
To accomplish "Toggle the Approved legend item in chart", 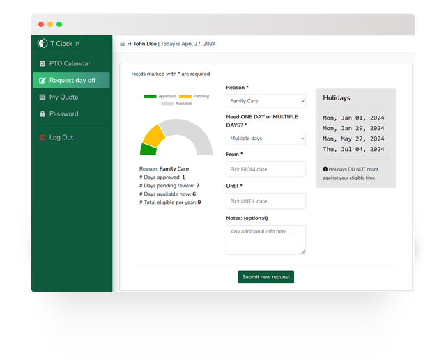I will pyautogui.click(x=160, y=96).
